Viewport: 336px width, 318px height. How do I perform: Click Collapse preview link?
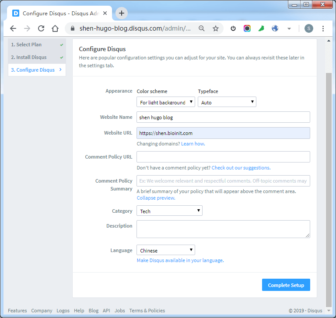tap(156, 198)
